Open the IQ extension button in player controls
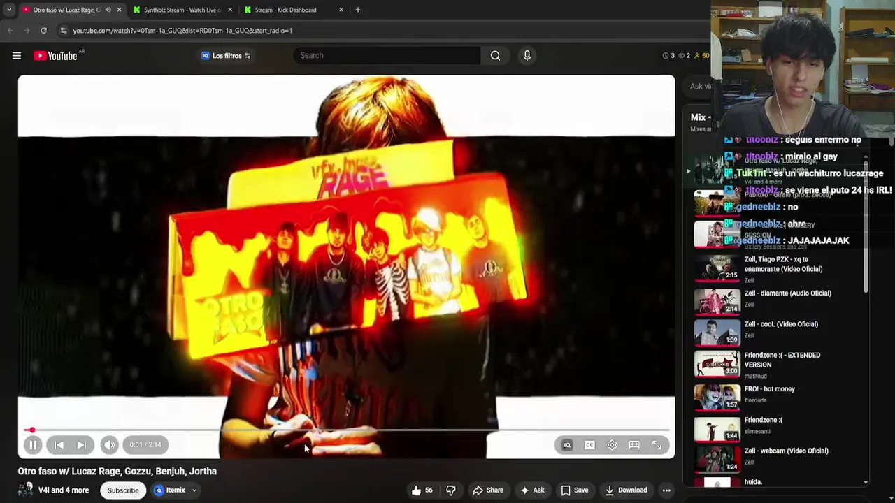This screenshot has height=503, width=895. (567, 445)
